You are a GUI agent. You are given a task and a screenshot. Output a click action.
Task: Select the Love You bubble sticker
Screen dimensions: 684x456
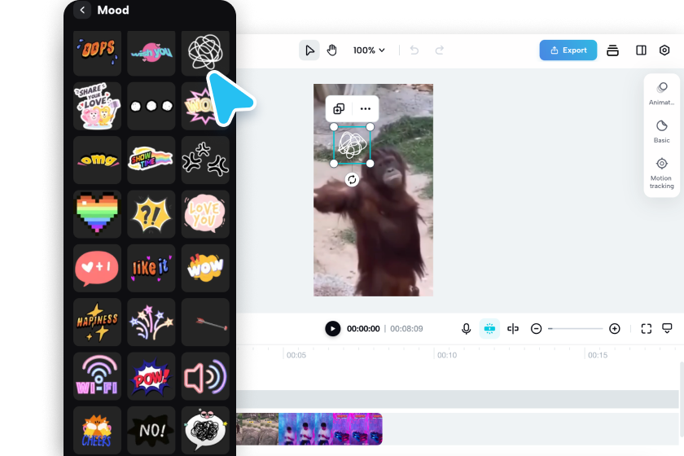click(x=205, y=214)
